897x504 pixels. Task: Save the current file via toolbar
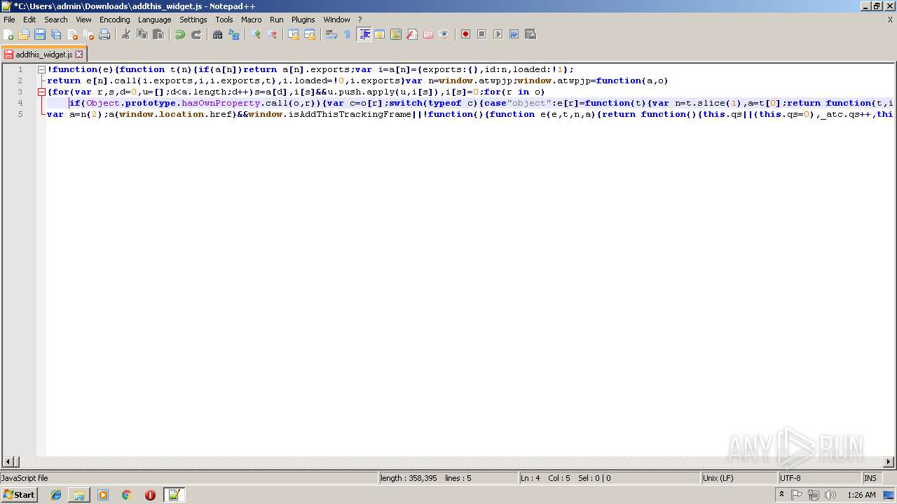40,34
